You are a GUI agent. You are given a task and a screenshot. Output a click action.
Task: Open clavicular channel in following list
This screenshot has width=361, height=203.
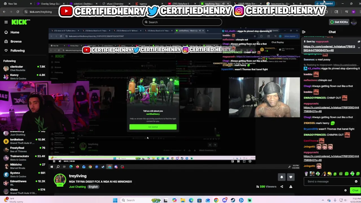point(24,68)
